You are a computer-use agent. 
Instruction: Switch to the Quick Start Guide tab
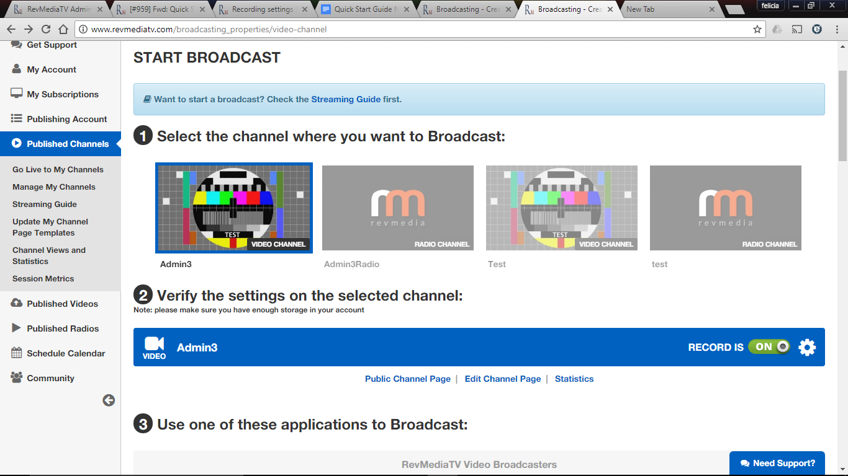tap(364, 9)
